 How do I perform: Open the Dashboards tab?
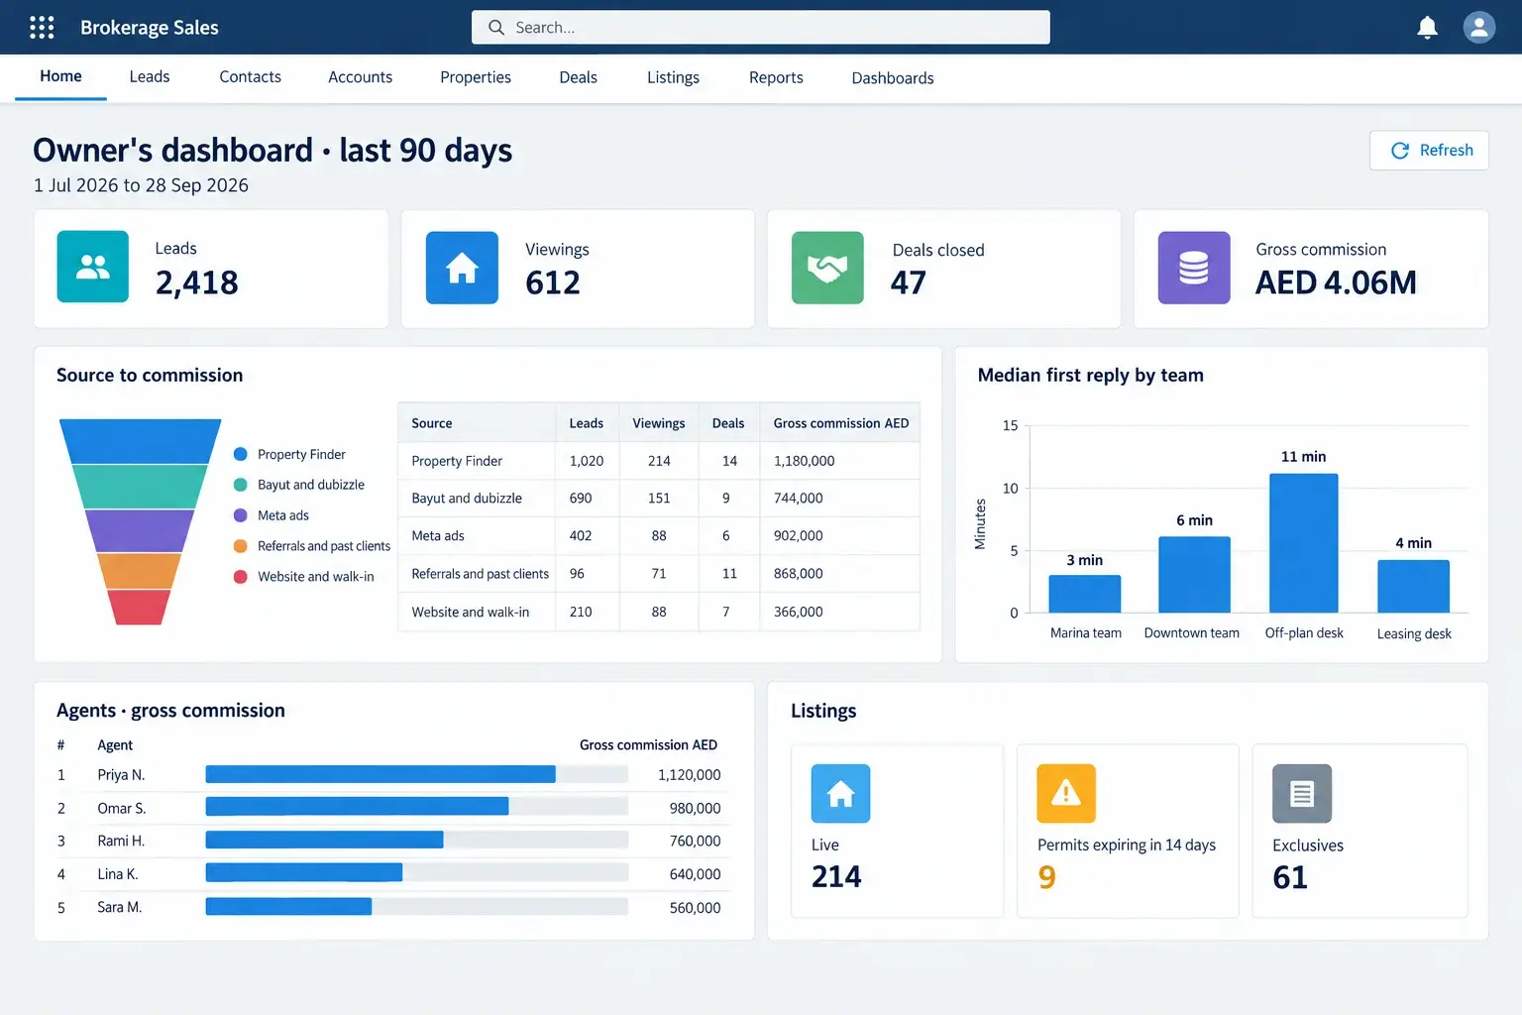click(893, 78)
